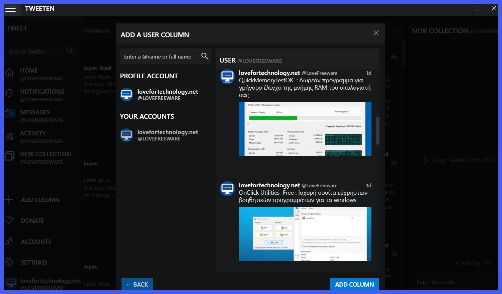The image size is (502, 294).
Task: Click the plus icon for Add Column
Action: point(9,200)
